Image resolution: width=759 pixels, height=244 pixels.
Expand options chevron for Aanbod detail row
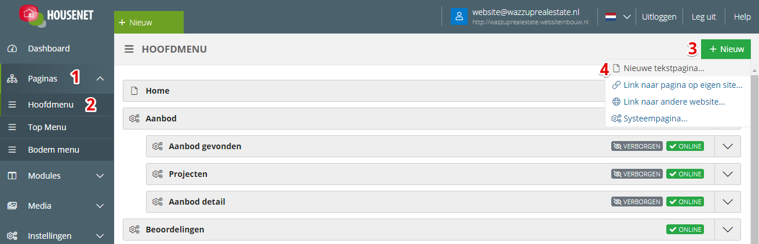point(728,202)
